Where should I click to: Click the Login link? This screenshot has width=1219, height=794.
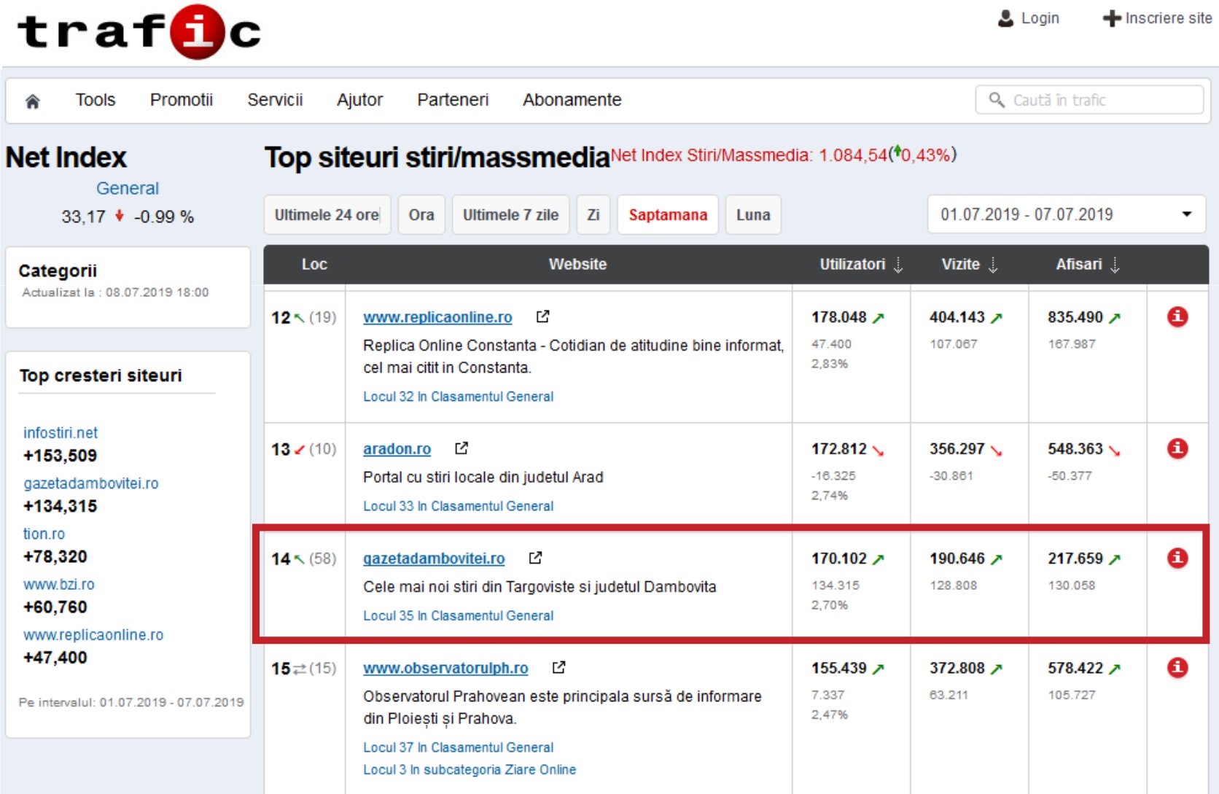click(1040, 18)
